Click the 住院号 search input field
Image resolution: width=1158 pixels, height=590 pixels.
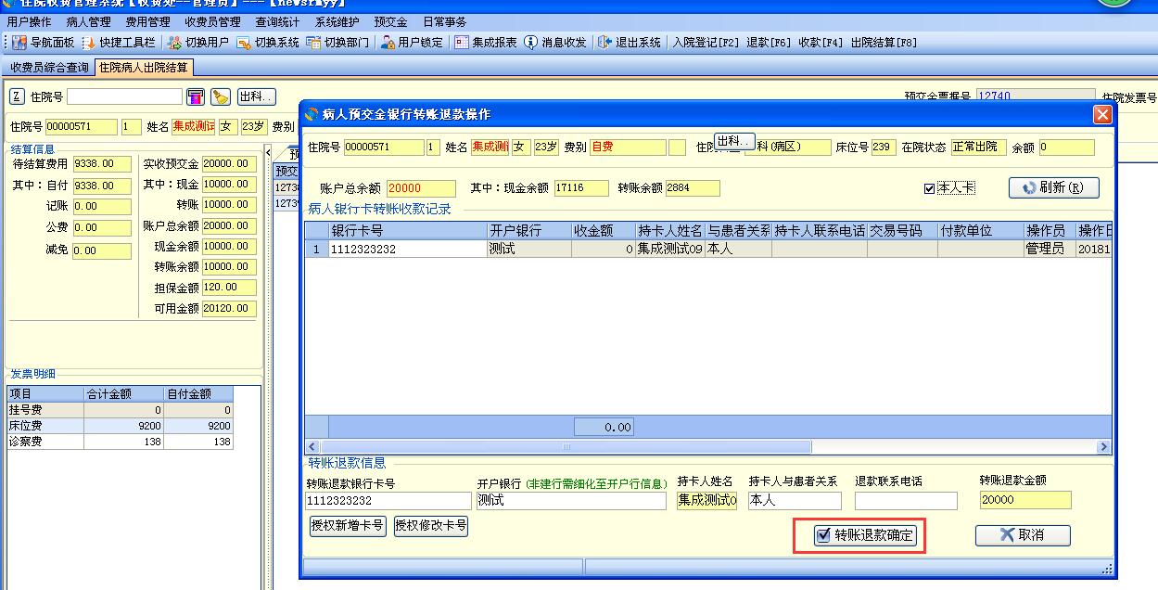(124, 96)
